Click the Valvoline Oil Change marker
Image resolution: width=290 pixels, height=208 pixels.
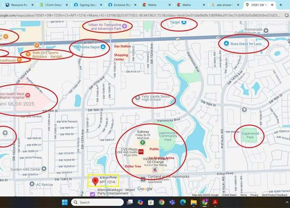[155, 170]
